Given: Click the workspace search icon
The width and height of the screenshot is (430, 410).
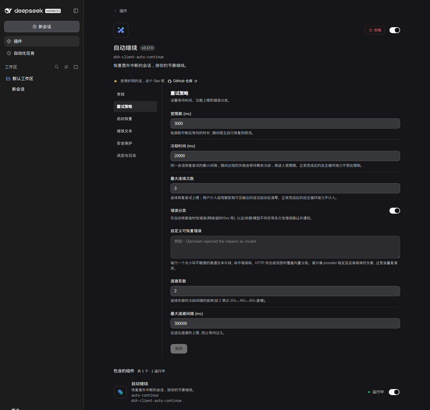Looking at the screenshot, I should pyautogui.click(x=57, y=67).
